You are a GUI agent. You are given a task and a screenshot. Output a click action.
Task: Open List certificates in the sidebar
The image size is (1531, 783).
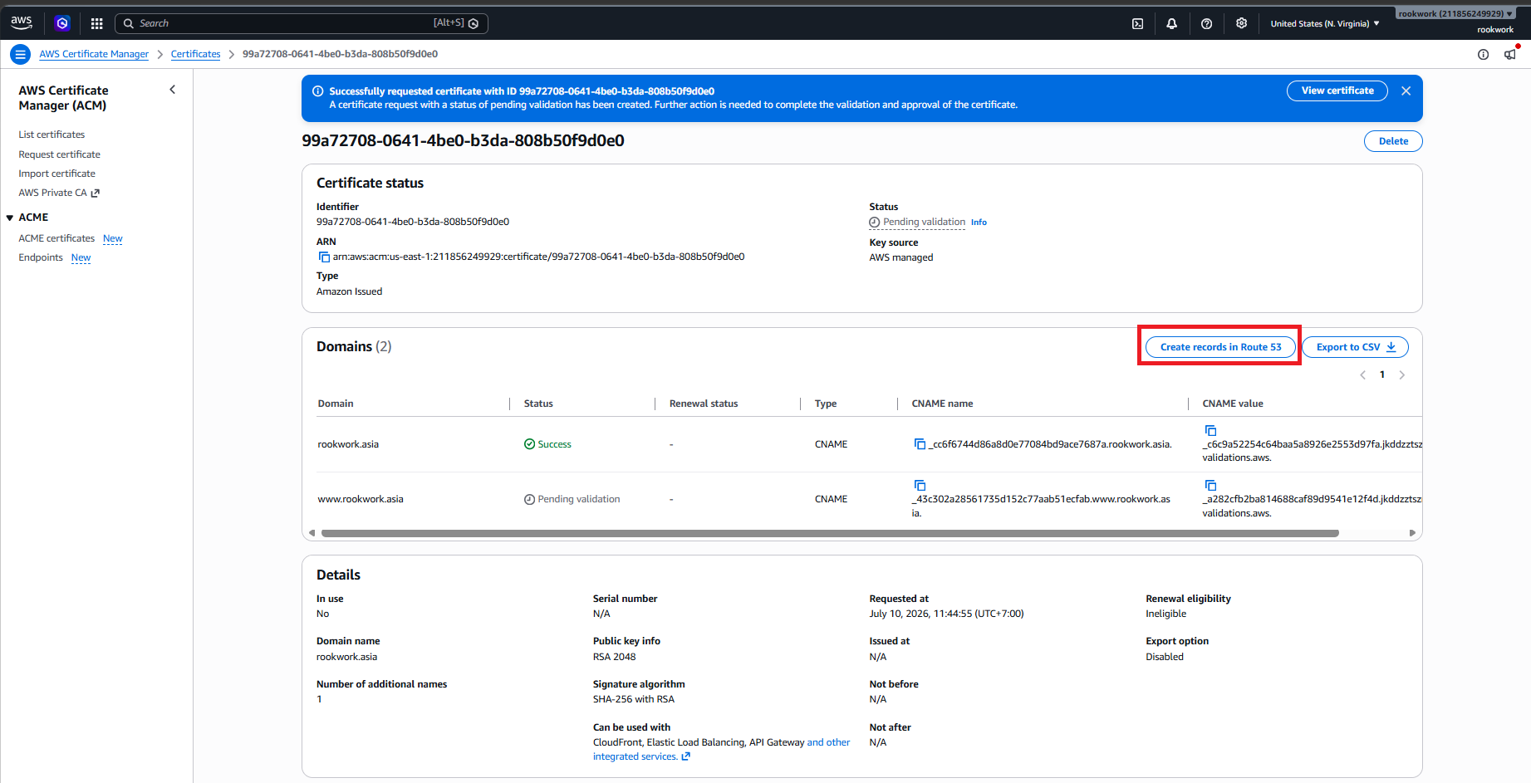click(x=52, y=135)
